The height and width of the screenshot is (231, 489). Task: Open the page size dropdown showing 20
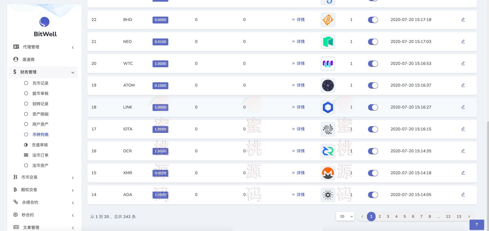345,216
